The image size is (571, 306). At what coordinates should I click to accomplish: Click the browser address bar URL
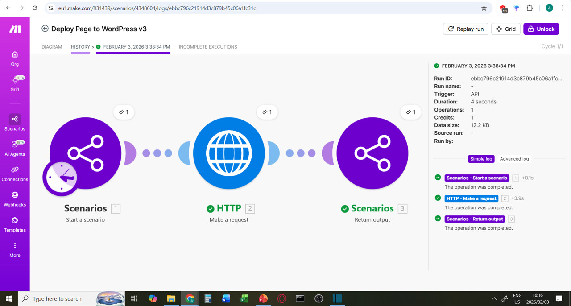(157, 8)
